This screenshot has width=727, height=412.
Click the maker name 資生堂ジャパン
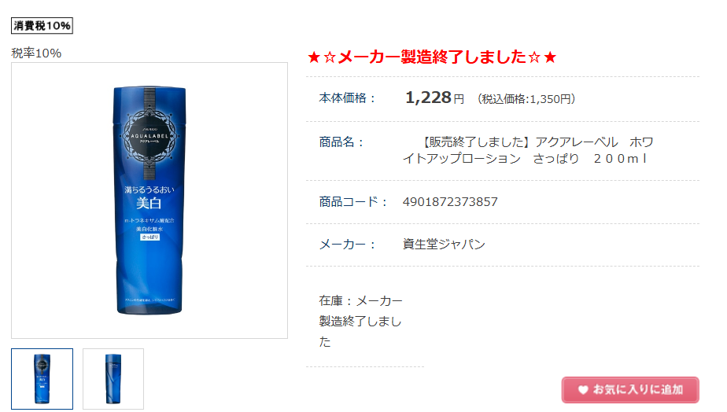(444, 245)
